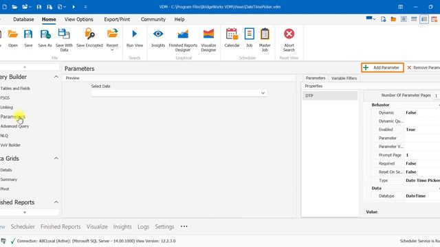The width and height of the screenshot is (440, 247).
Task: Open Insights eye icon
Action: pyautogui.click(x=158, y=34)
